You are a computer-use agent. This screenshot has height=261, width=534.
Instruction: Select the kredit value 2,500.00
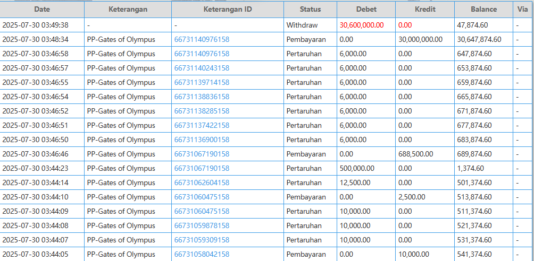(411, 197)
